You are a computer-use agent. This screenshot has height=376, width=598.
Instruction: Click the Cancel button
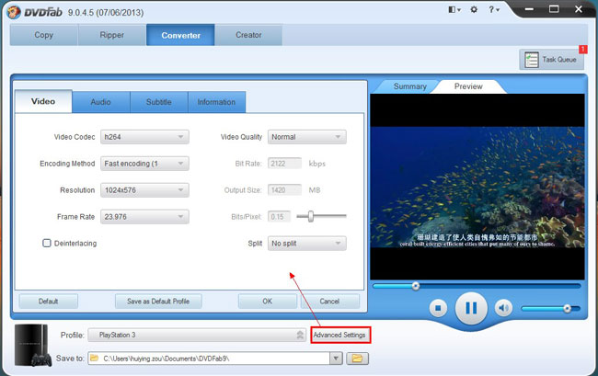pos(330,302)
